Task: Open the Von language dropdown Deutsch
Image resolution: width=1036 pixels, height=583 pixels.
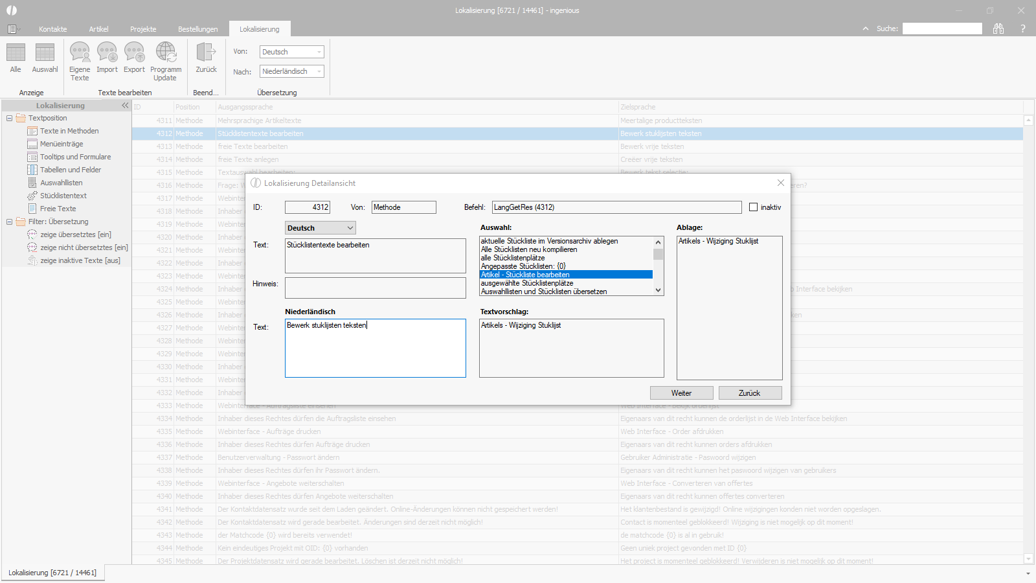Action: (x=291, y=52)
